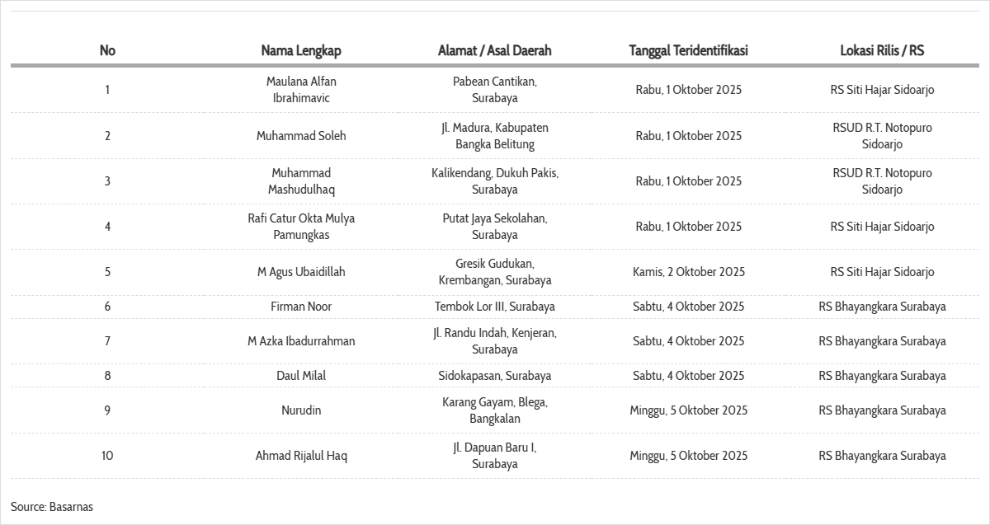990x525 pixels.
Task: Click the "Karang Gayam, Blega, Bangkalan" address cell
Action: pyautogui.click(x=495, y=410)
